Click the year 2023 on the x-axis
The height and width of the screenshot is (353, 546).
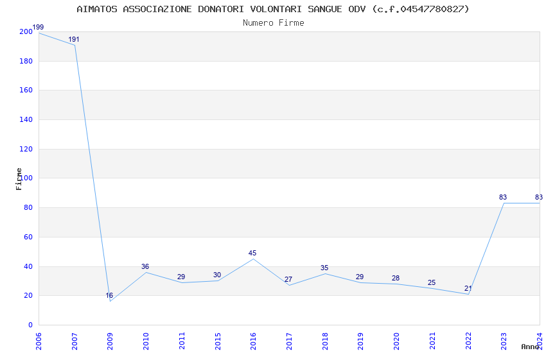coord(504,341)
